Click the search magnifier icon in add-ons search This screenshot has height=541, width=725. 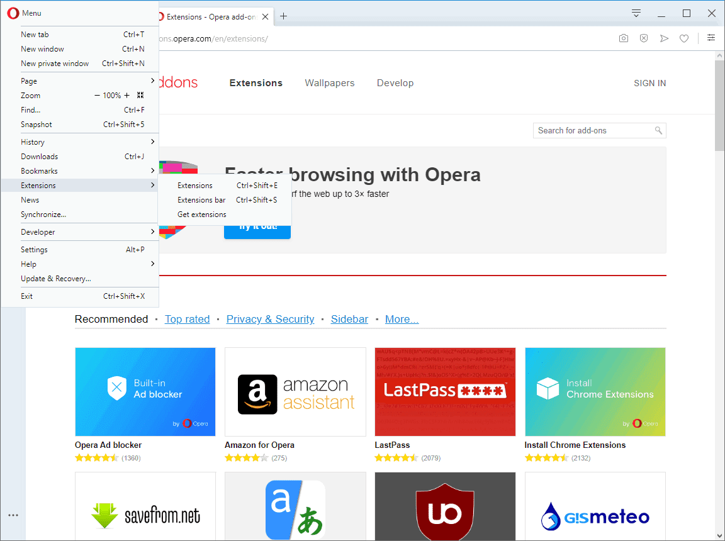[x=658, y=130]
